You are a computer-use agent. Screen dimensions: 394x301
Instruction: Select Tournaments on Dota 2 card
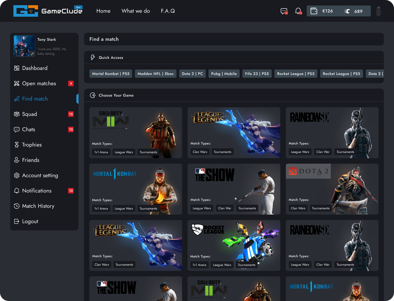(x=321, y=208)
